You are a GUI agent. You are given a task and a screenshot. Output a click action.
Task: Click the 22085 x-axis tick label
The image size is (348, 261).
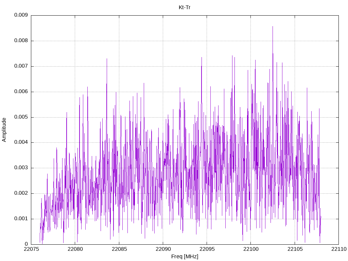click(x=119, y=249)
